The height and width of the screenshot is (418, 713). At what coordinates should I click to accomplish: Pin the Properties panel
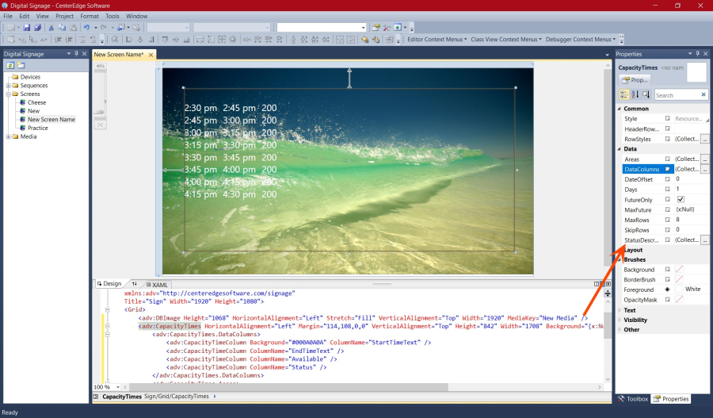tap(696, 54)
